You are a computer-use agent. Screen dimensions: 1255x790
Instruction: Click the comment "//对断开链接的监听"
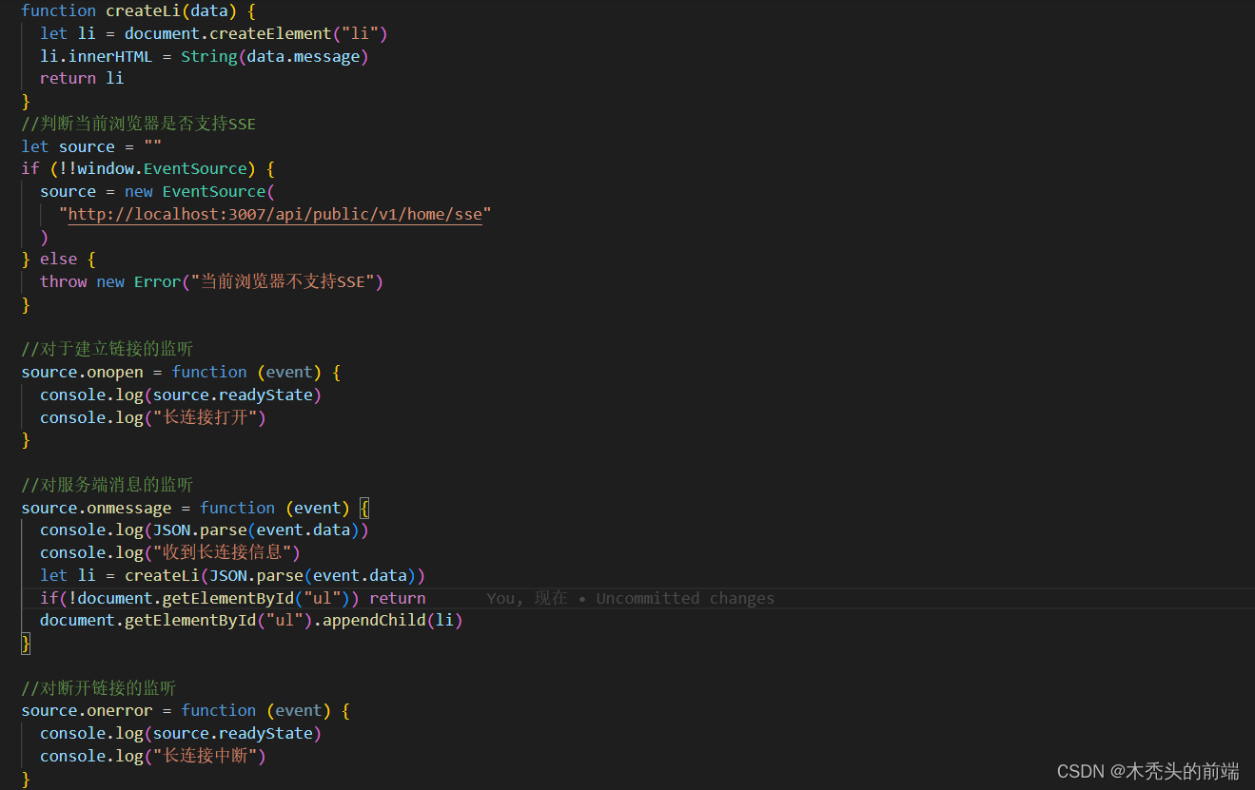[99, 688]
